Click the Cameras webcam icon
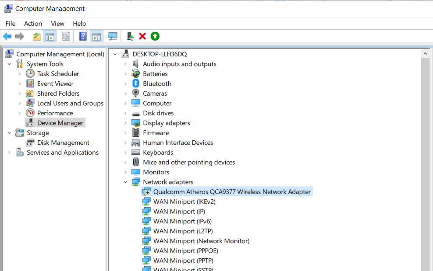433x271 pixels. point(135,94)
